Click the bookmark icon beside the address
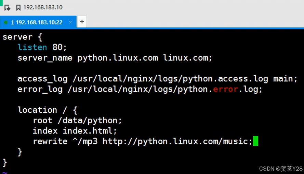 tap(18, 7)
